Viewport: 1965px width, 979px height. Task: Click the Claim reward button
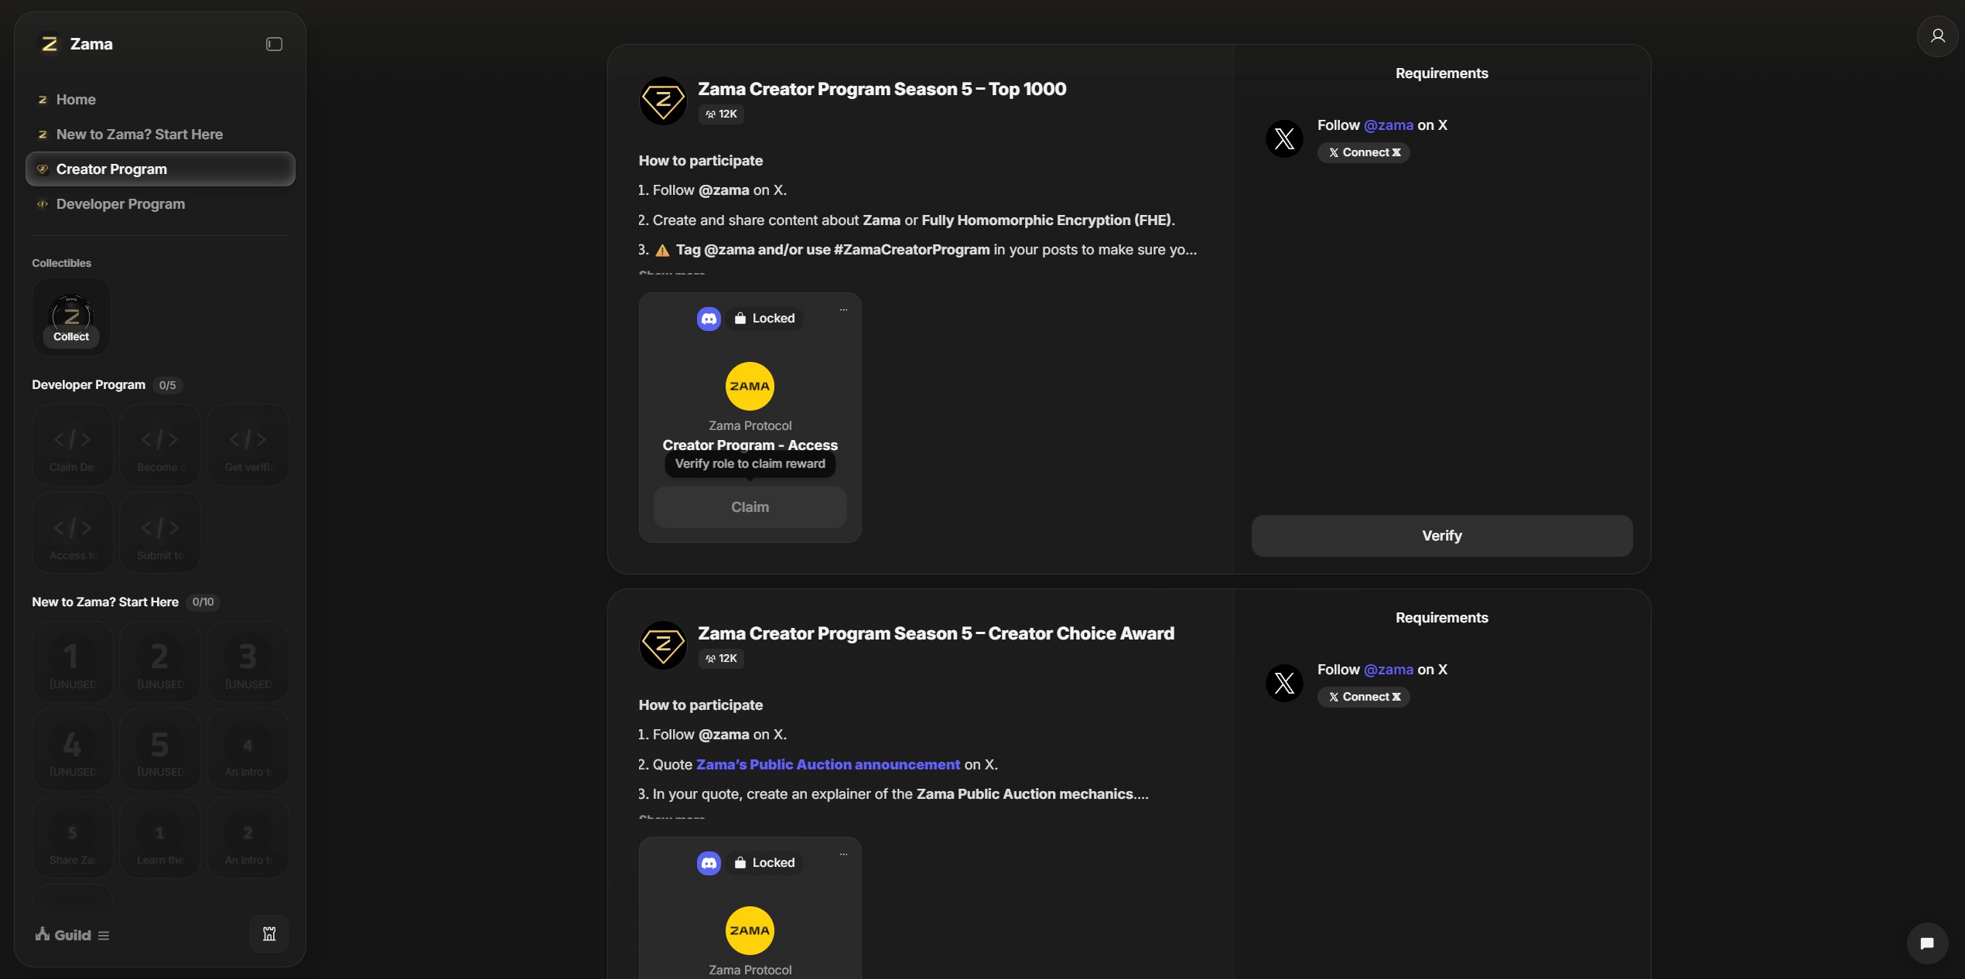750,507
